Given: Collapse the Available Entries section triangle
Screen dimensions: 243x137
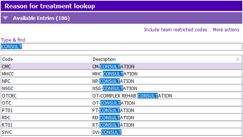Looking at the screenshot, I should (5, 18).
